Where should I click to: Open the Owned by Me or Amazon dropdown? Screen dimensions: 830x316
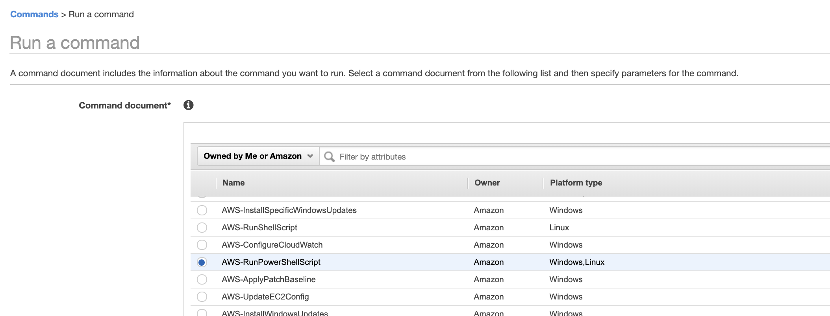[x=258, y=156]
